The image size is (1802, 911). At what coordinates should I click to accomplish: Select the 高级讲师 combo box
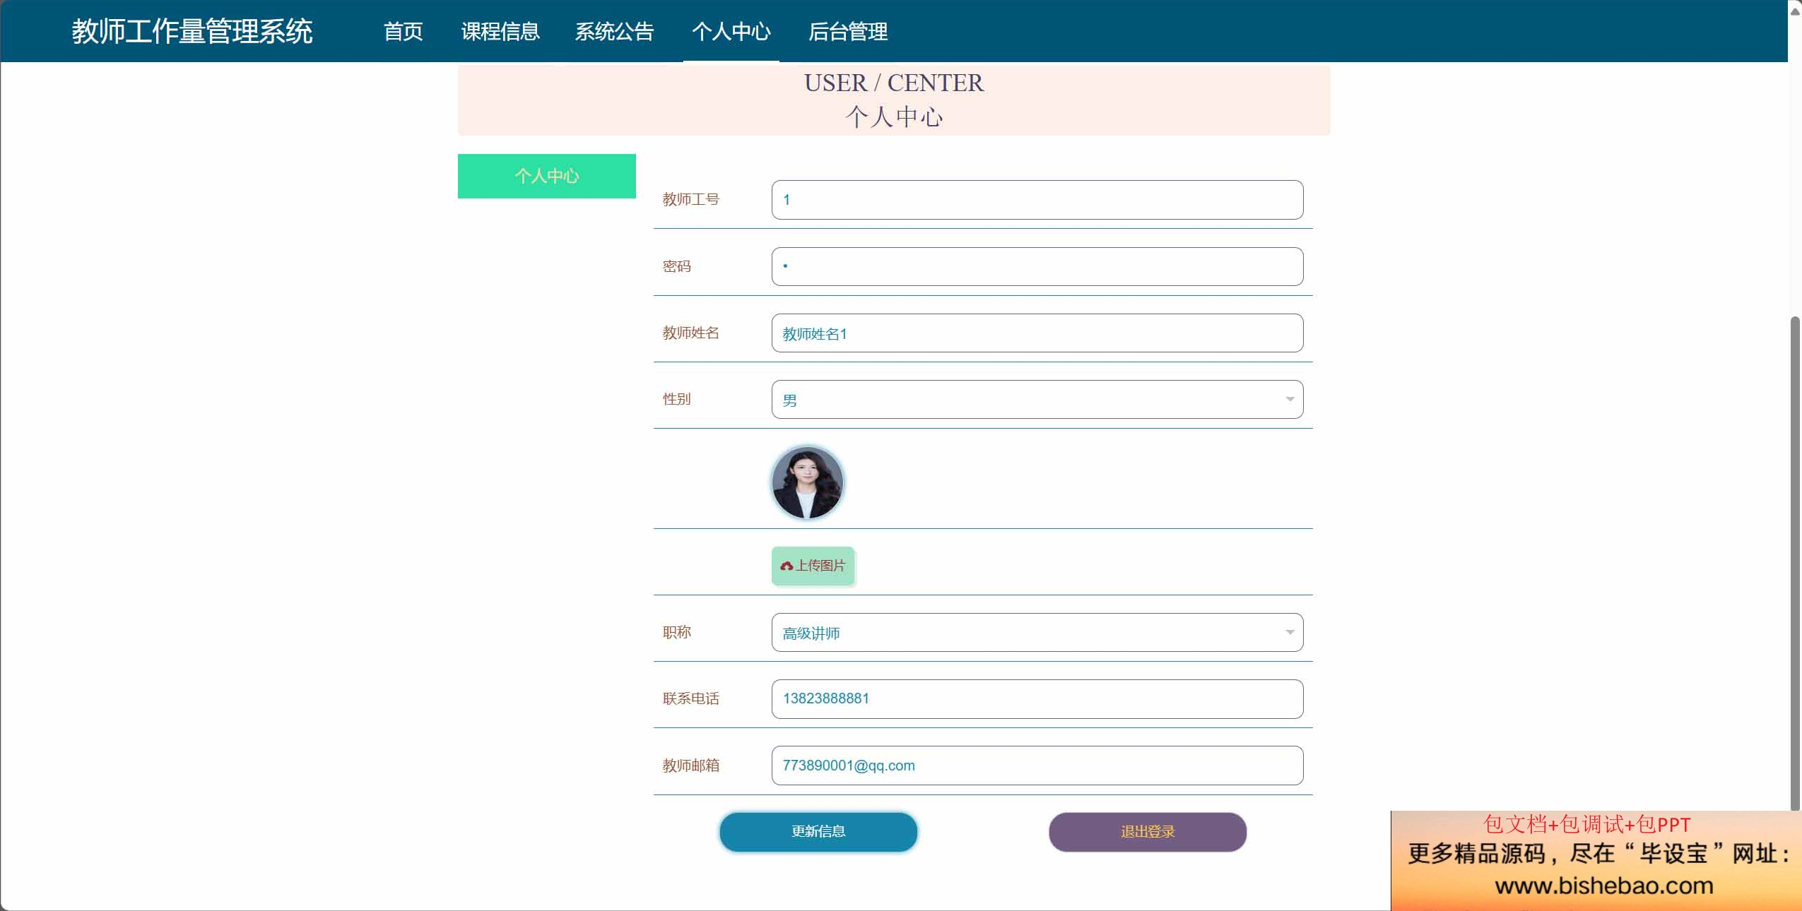(x=1037, y=633)
